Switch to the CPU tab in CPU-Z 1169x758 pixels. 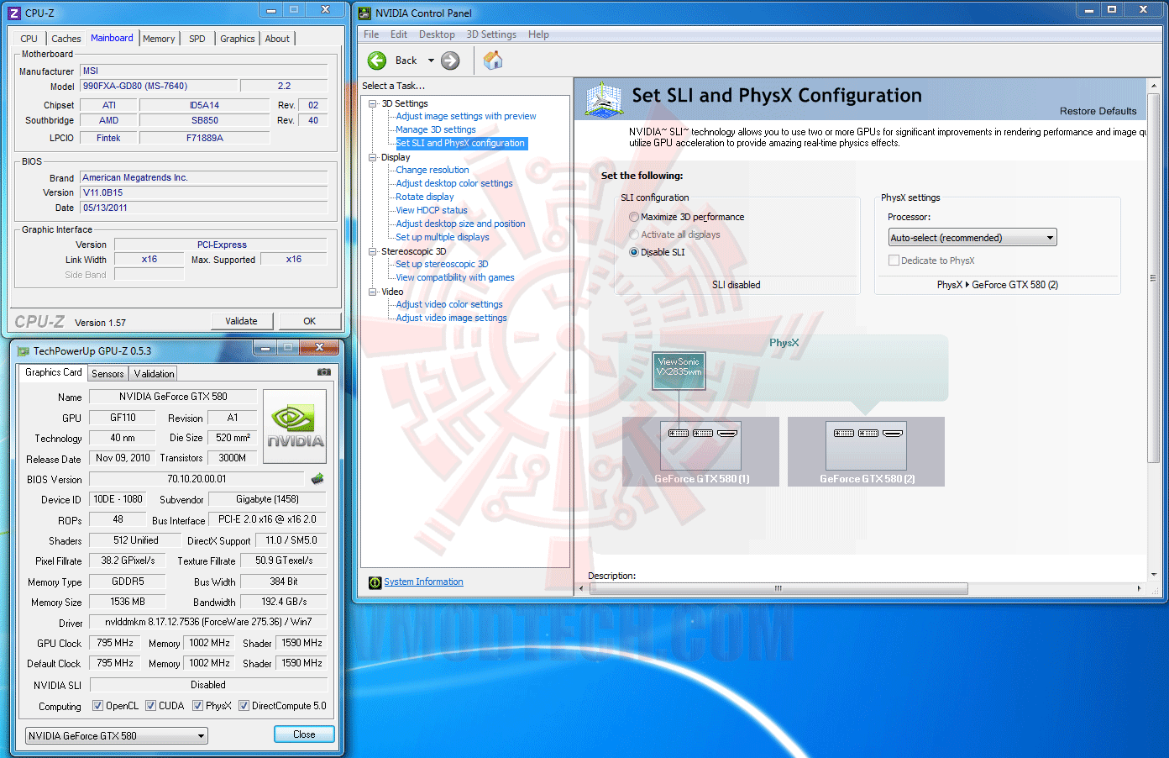coord(29,39)
